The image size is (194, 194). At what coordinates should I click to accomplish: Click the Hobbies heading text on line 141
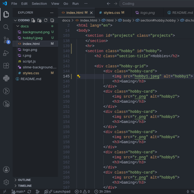(160, 56)
